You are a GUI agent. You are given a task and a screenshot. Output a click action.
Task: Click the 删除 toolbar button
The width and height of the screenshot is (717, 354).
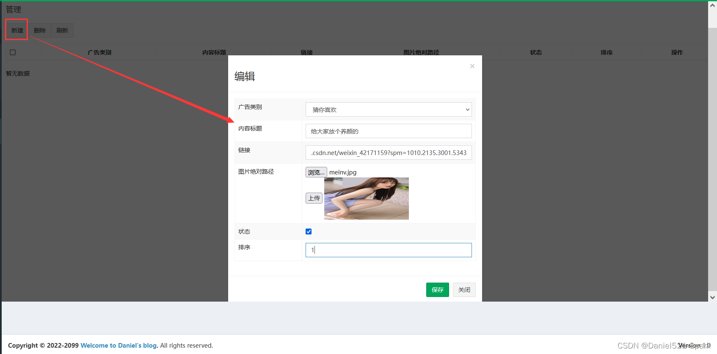pyautogui.click(x=40, y=30)
